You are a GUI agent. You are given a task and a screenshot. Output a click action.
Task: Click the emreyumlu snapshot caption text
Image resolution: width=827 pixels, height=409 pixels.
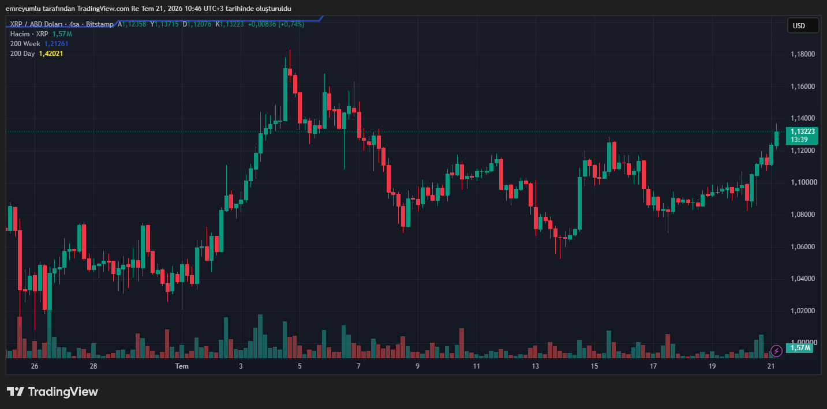click(x=148, y=9)
